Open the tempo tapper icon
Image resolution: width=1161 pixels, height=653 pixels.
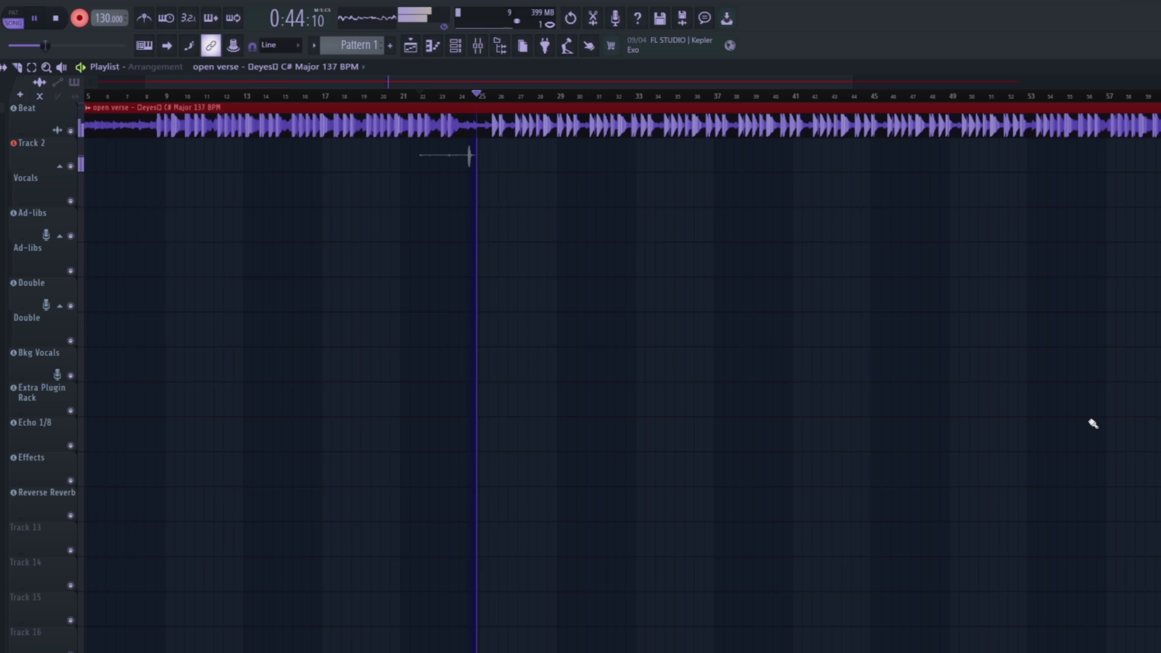[567, 46]
